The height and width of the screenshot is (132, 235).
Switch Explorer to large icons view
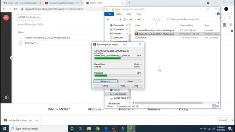tap(217, 106)
